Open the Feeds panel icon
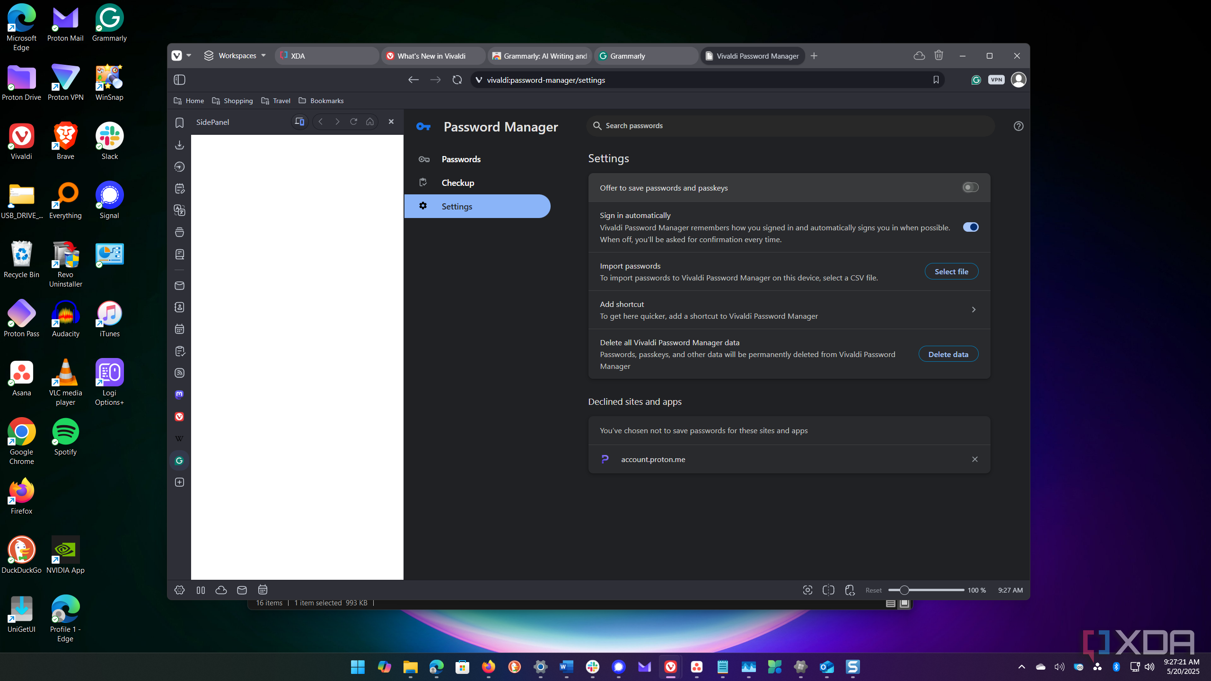Image resolution: width=1211 pixels, height=681 pixels. point(179,373)
